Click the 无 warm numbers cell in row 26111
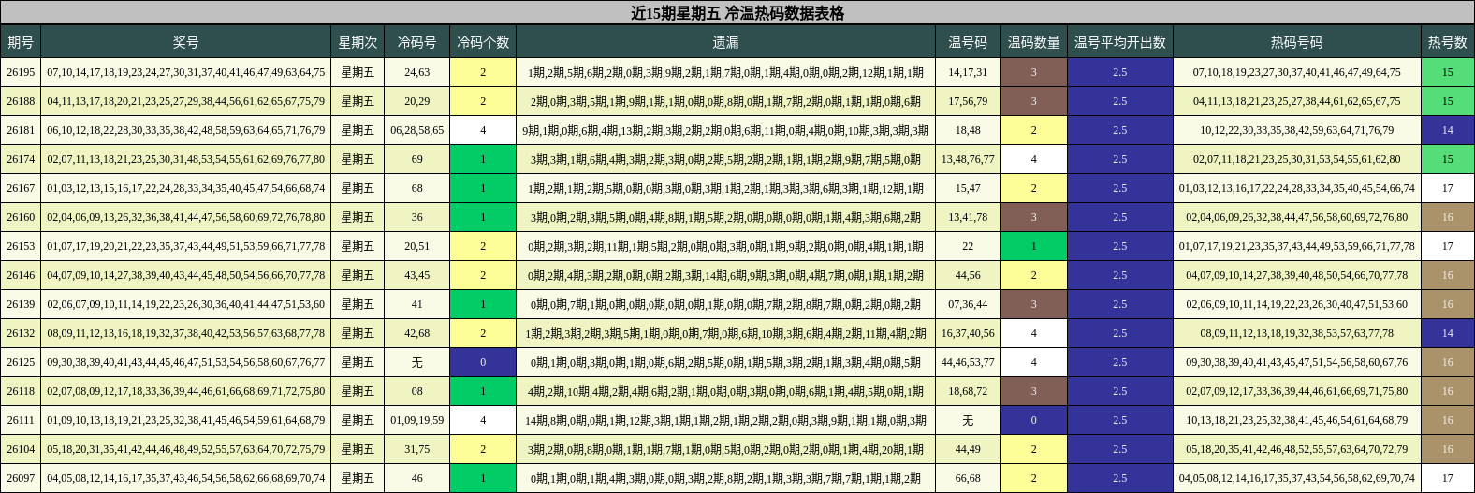This screenshot has height=493, width=1475. [968, 420]
